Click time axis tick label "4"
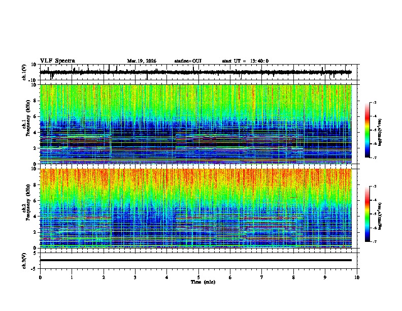402x311 pixels. (167, 277)
